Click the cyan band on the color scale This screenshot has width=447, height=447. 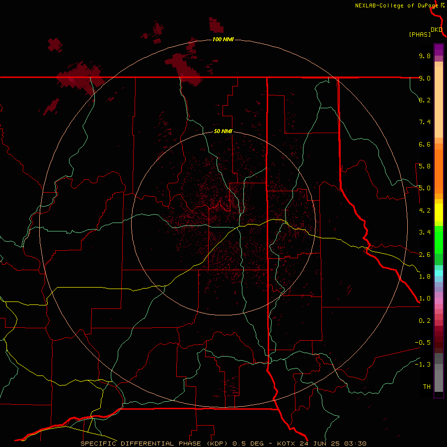tap(439, 273)
